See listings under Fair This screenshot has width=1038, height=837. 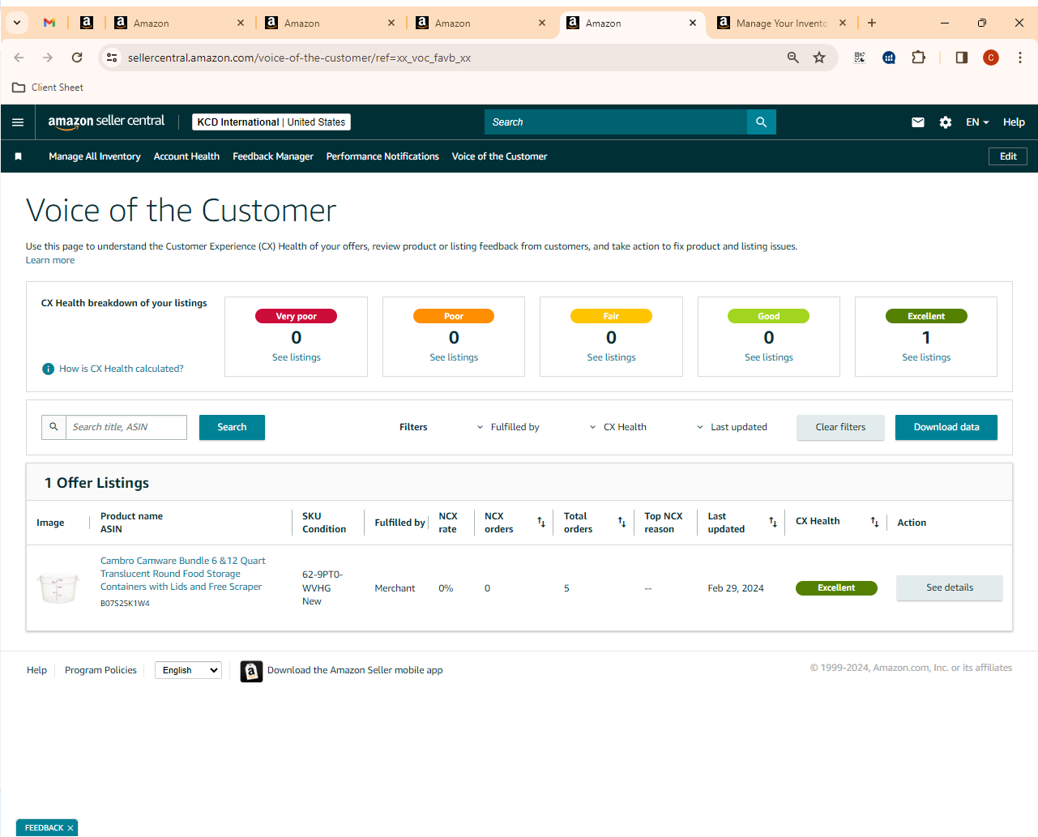tap(612, 357)
